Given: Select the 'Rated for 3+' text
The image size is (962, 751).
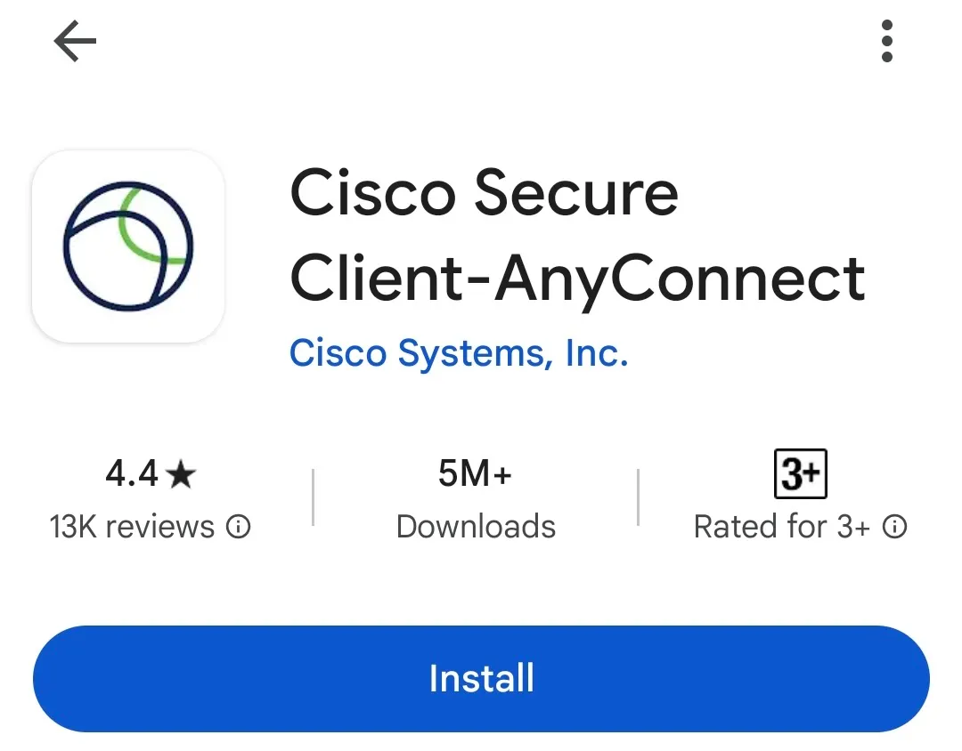Looking at the screenshot, I should (x=781, y=527).
